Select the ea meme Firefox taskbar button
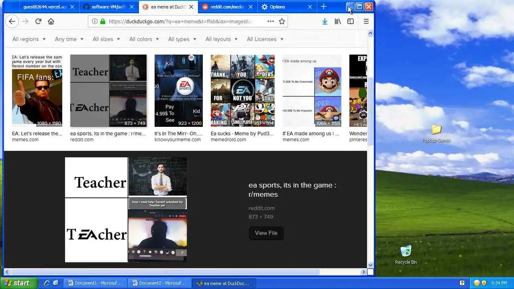The height and width of the screenshot is (289, 514). (223, 283)
